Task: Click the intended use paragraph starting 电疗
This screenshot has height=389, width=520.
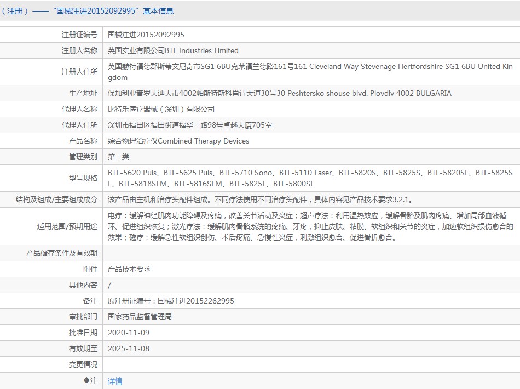Action: pyautogui.click(x=310, y=226)
